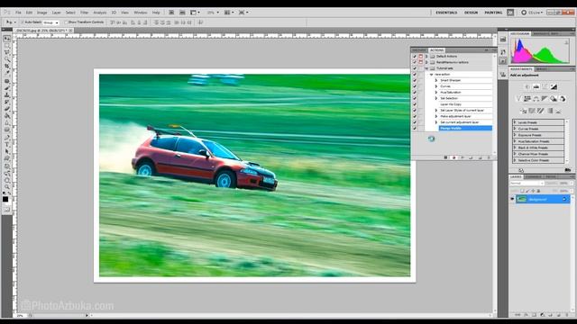This screenshot has height=324, width=577.
Task: Add a Photo Filter adjustment from Adjustments
Action: coord(554,98)
